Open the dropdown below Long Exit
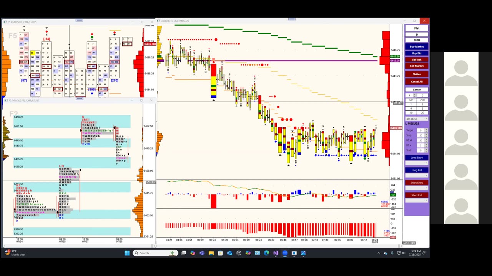 pyautogui.click(x=417, y=176)
